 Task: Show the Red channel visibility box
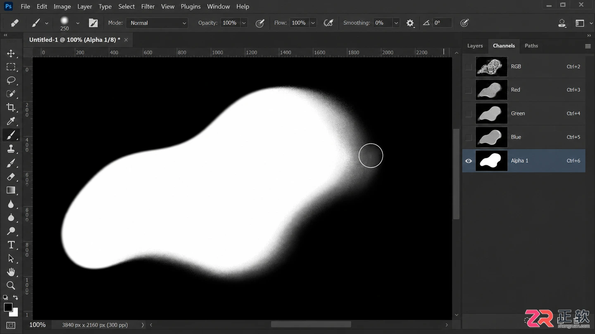pyautogui.click(x=469, y=90)
